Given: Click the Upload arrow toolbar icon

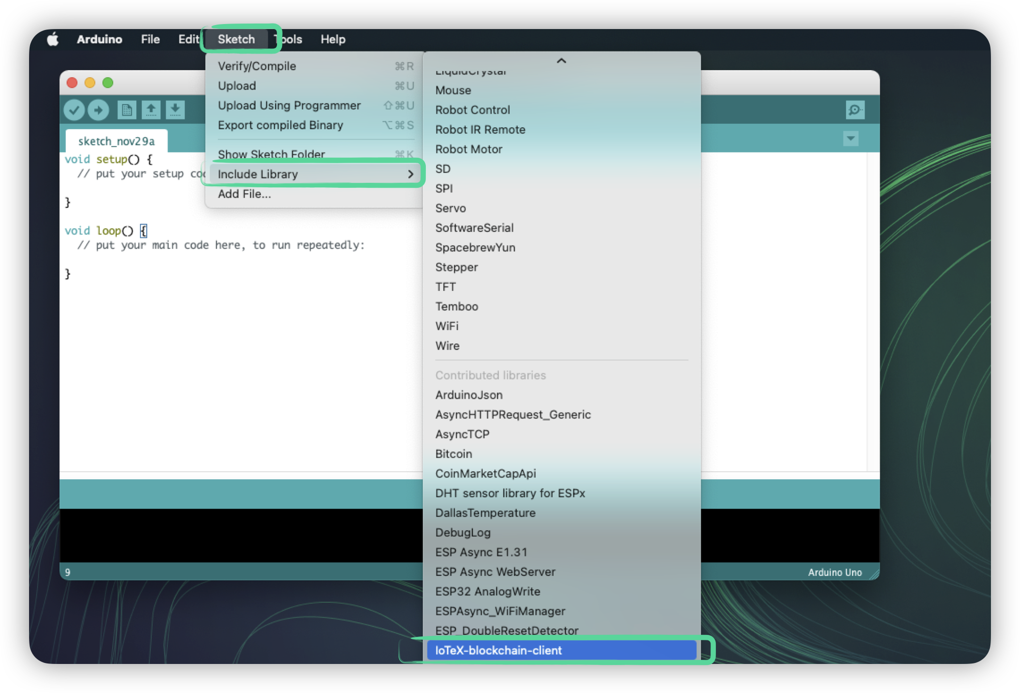Looking at the screenshot, I should pyautogui.click(x=98, y=110).
